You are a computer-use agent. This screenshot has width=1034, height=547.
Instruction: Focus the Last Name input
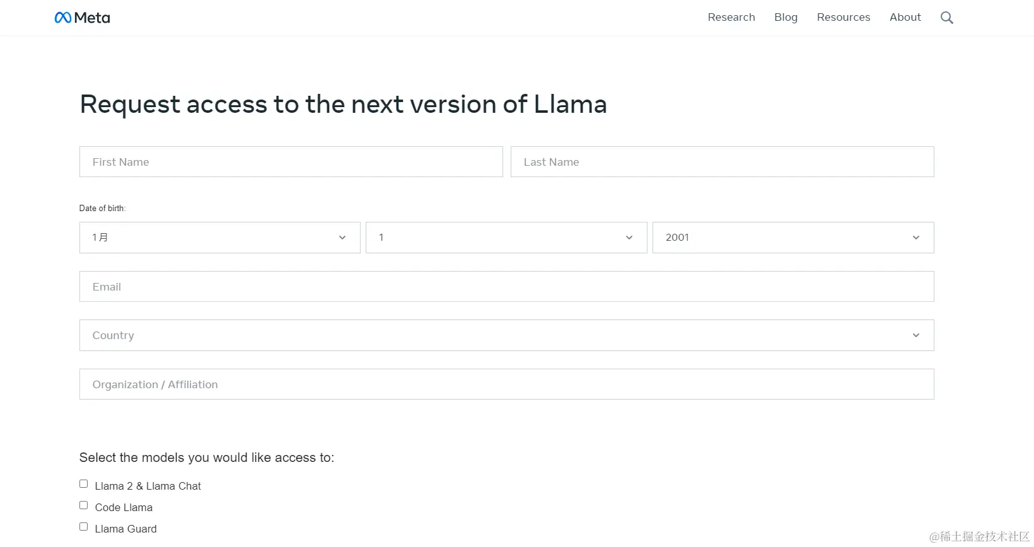(722, 162)
